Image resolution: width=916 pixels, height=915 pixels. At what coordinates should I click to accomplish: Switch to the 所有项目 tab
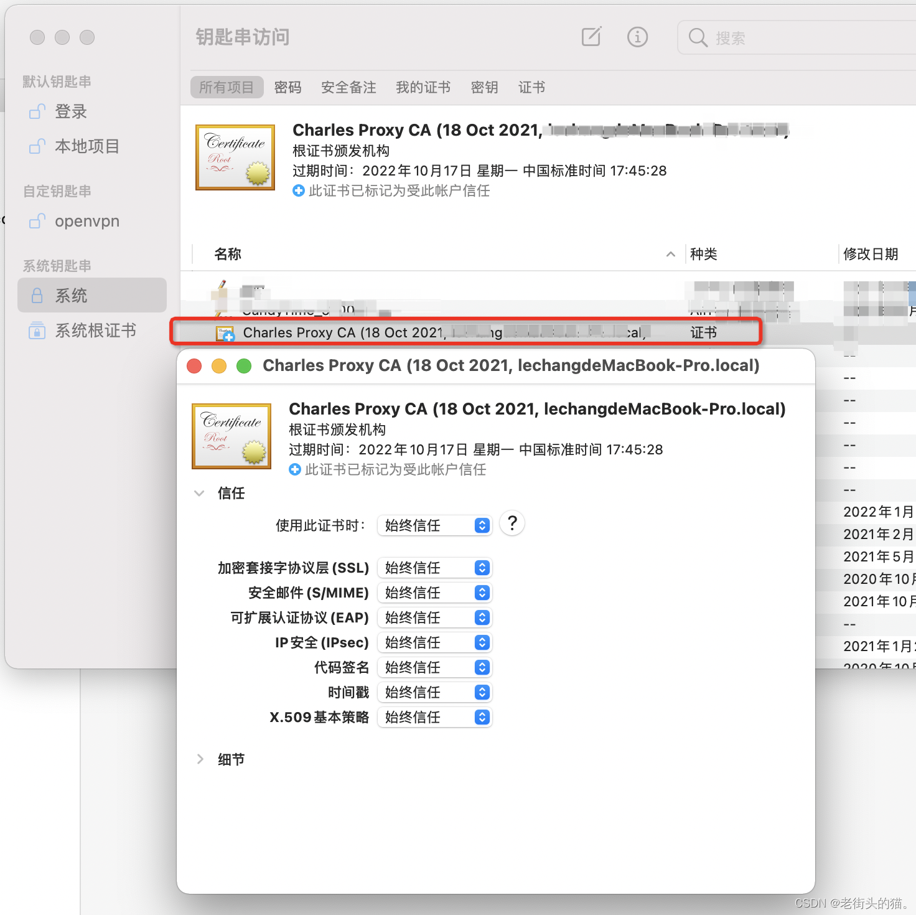click(x=227, y=87)
